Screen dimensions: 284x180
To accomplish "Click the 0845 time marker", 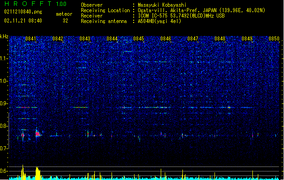I will (139, 39).
